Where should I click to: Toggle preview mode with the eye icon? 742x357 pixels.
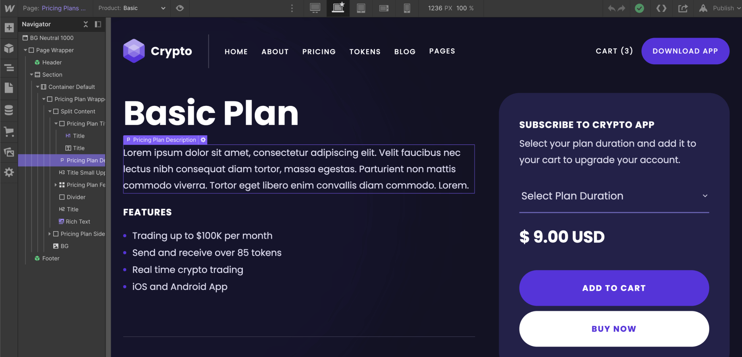pos(180,8)
